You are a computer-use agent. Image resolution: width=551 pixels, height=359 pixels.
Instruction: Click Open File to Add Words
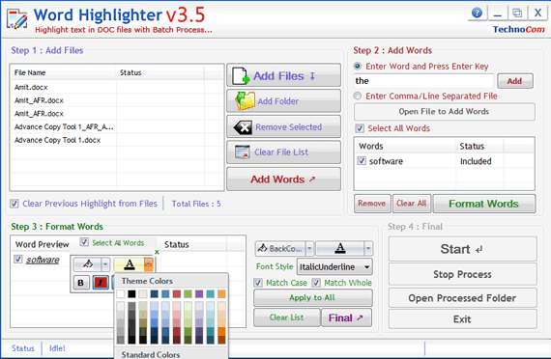444,112
